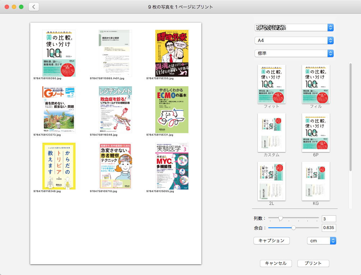Screen dimensions: 361x275
Task: Click the キャプション button
Action: tap(271, 240)
